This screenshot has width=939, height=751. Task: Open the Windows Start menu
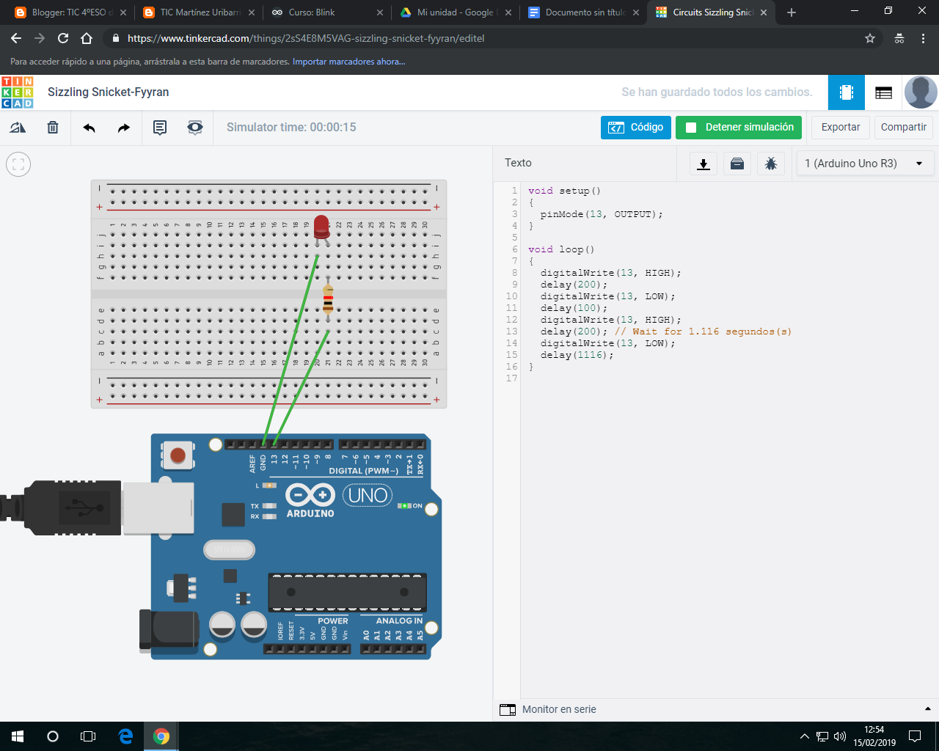pyautogui.click(x=18, y=736)
